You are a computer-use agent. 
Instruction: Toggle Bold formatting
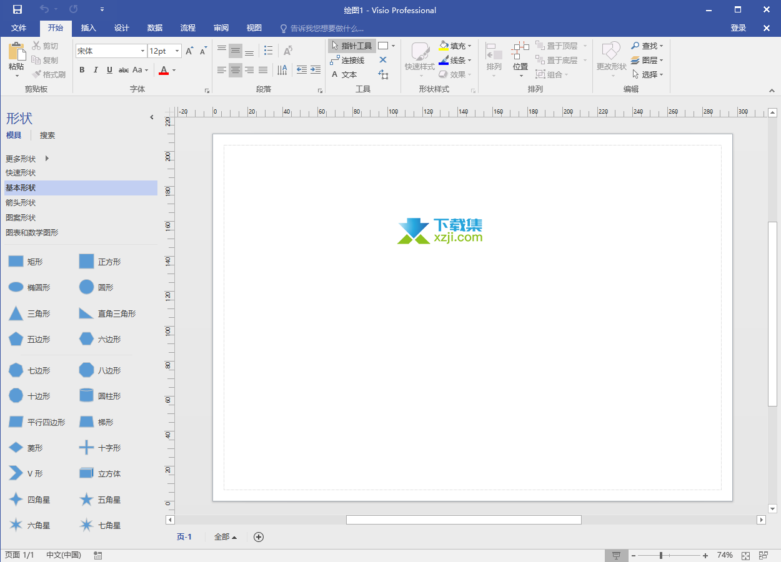click(x=82, y=70)
